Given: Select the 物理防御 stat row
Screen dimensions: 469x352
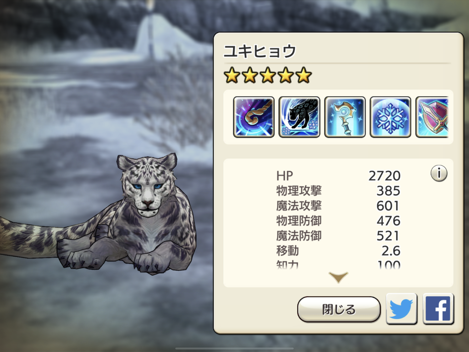Looking at the screenshot, I should 338,221.
